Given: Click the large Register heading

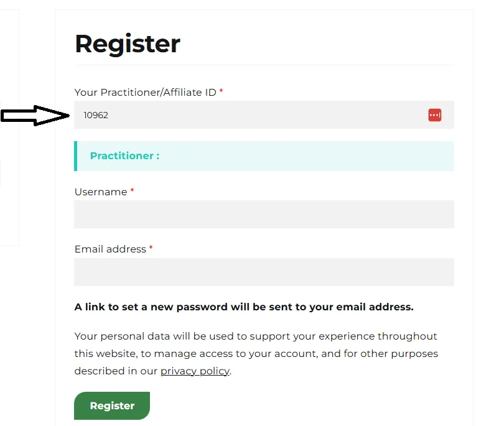Looking at the screenshot, I should coord(128,44).
